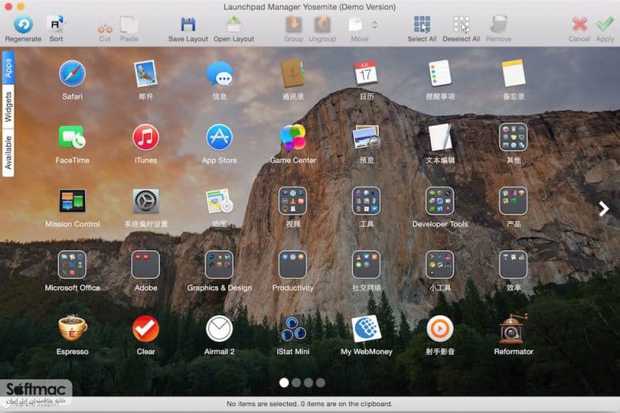Jump to fourth page indicator dot

click(321, 382)
